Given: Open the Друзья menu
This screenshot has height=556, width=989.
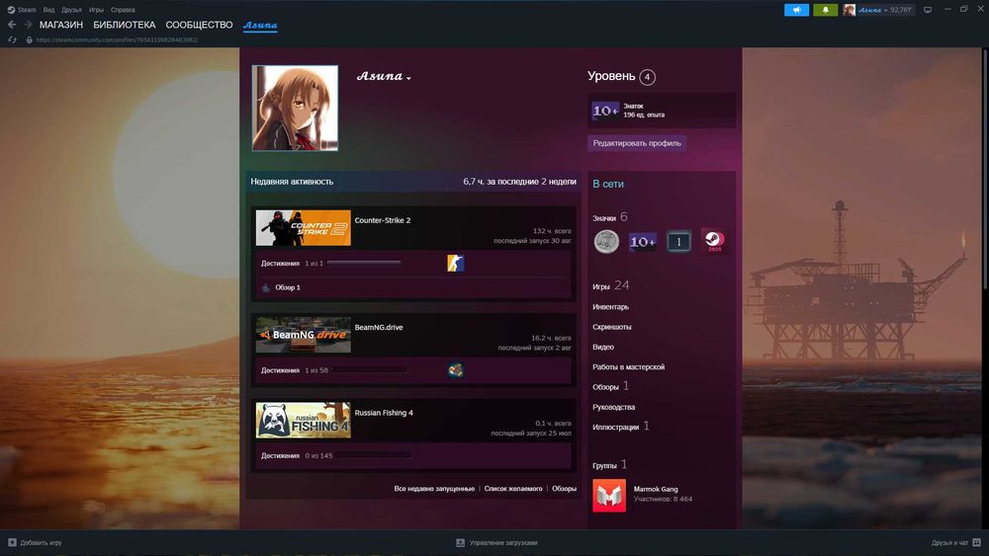Looking at the screenshot, I should [71, 10].
